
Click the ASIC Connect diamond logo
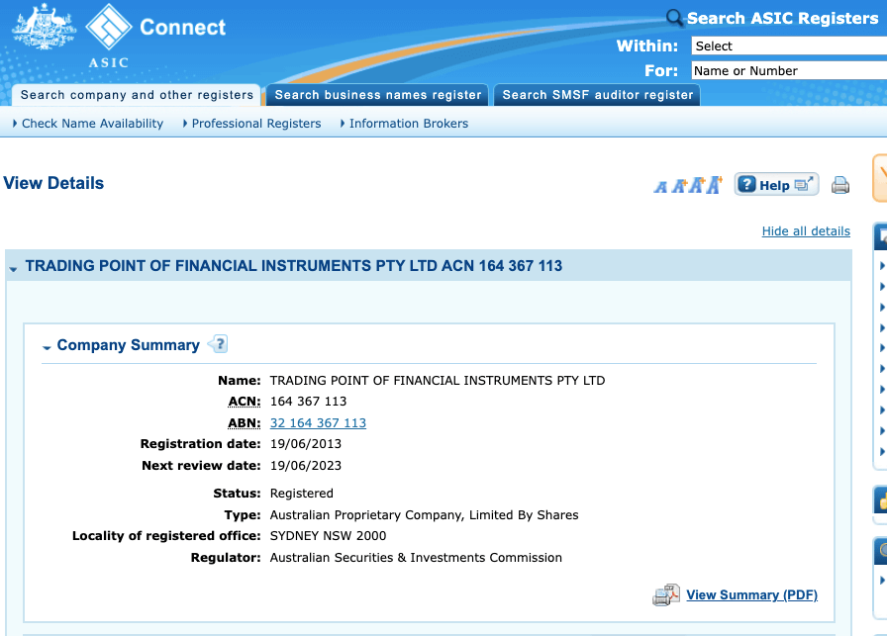pos(109,27)
